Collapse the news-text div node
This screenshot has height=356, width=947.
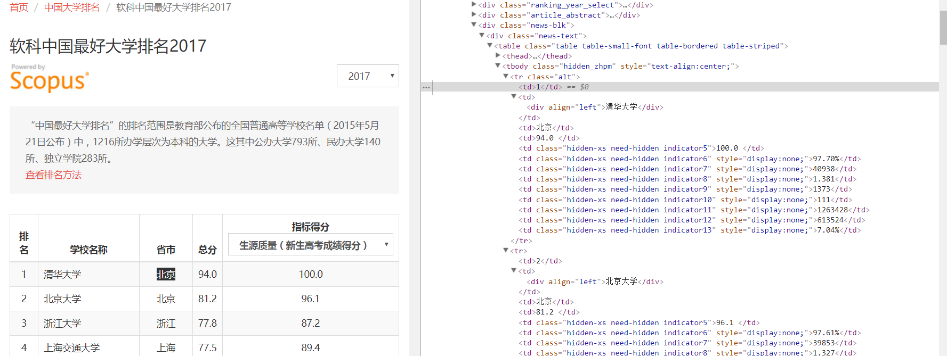coord(482,36)
